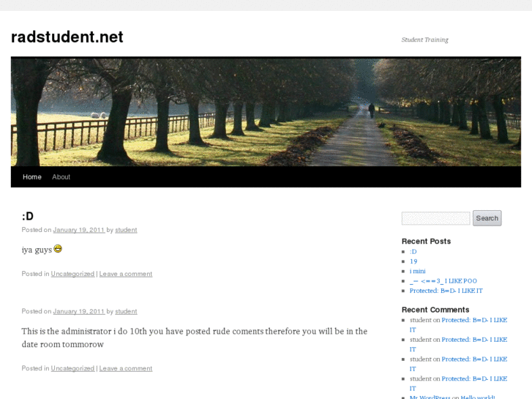Viewport: 532px width, 399px height.
Task: Click the "iya guys" post text
Action: coord(42,250)
